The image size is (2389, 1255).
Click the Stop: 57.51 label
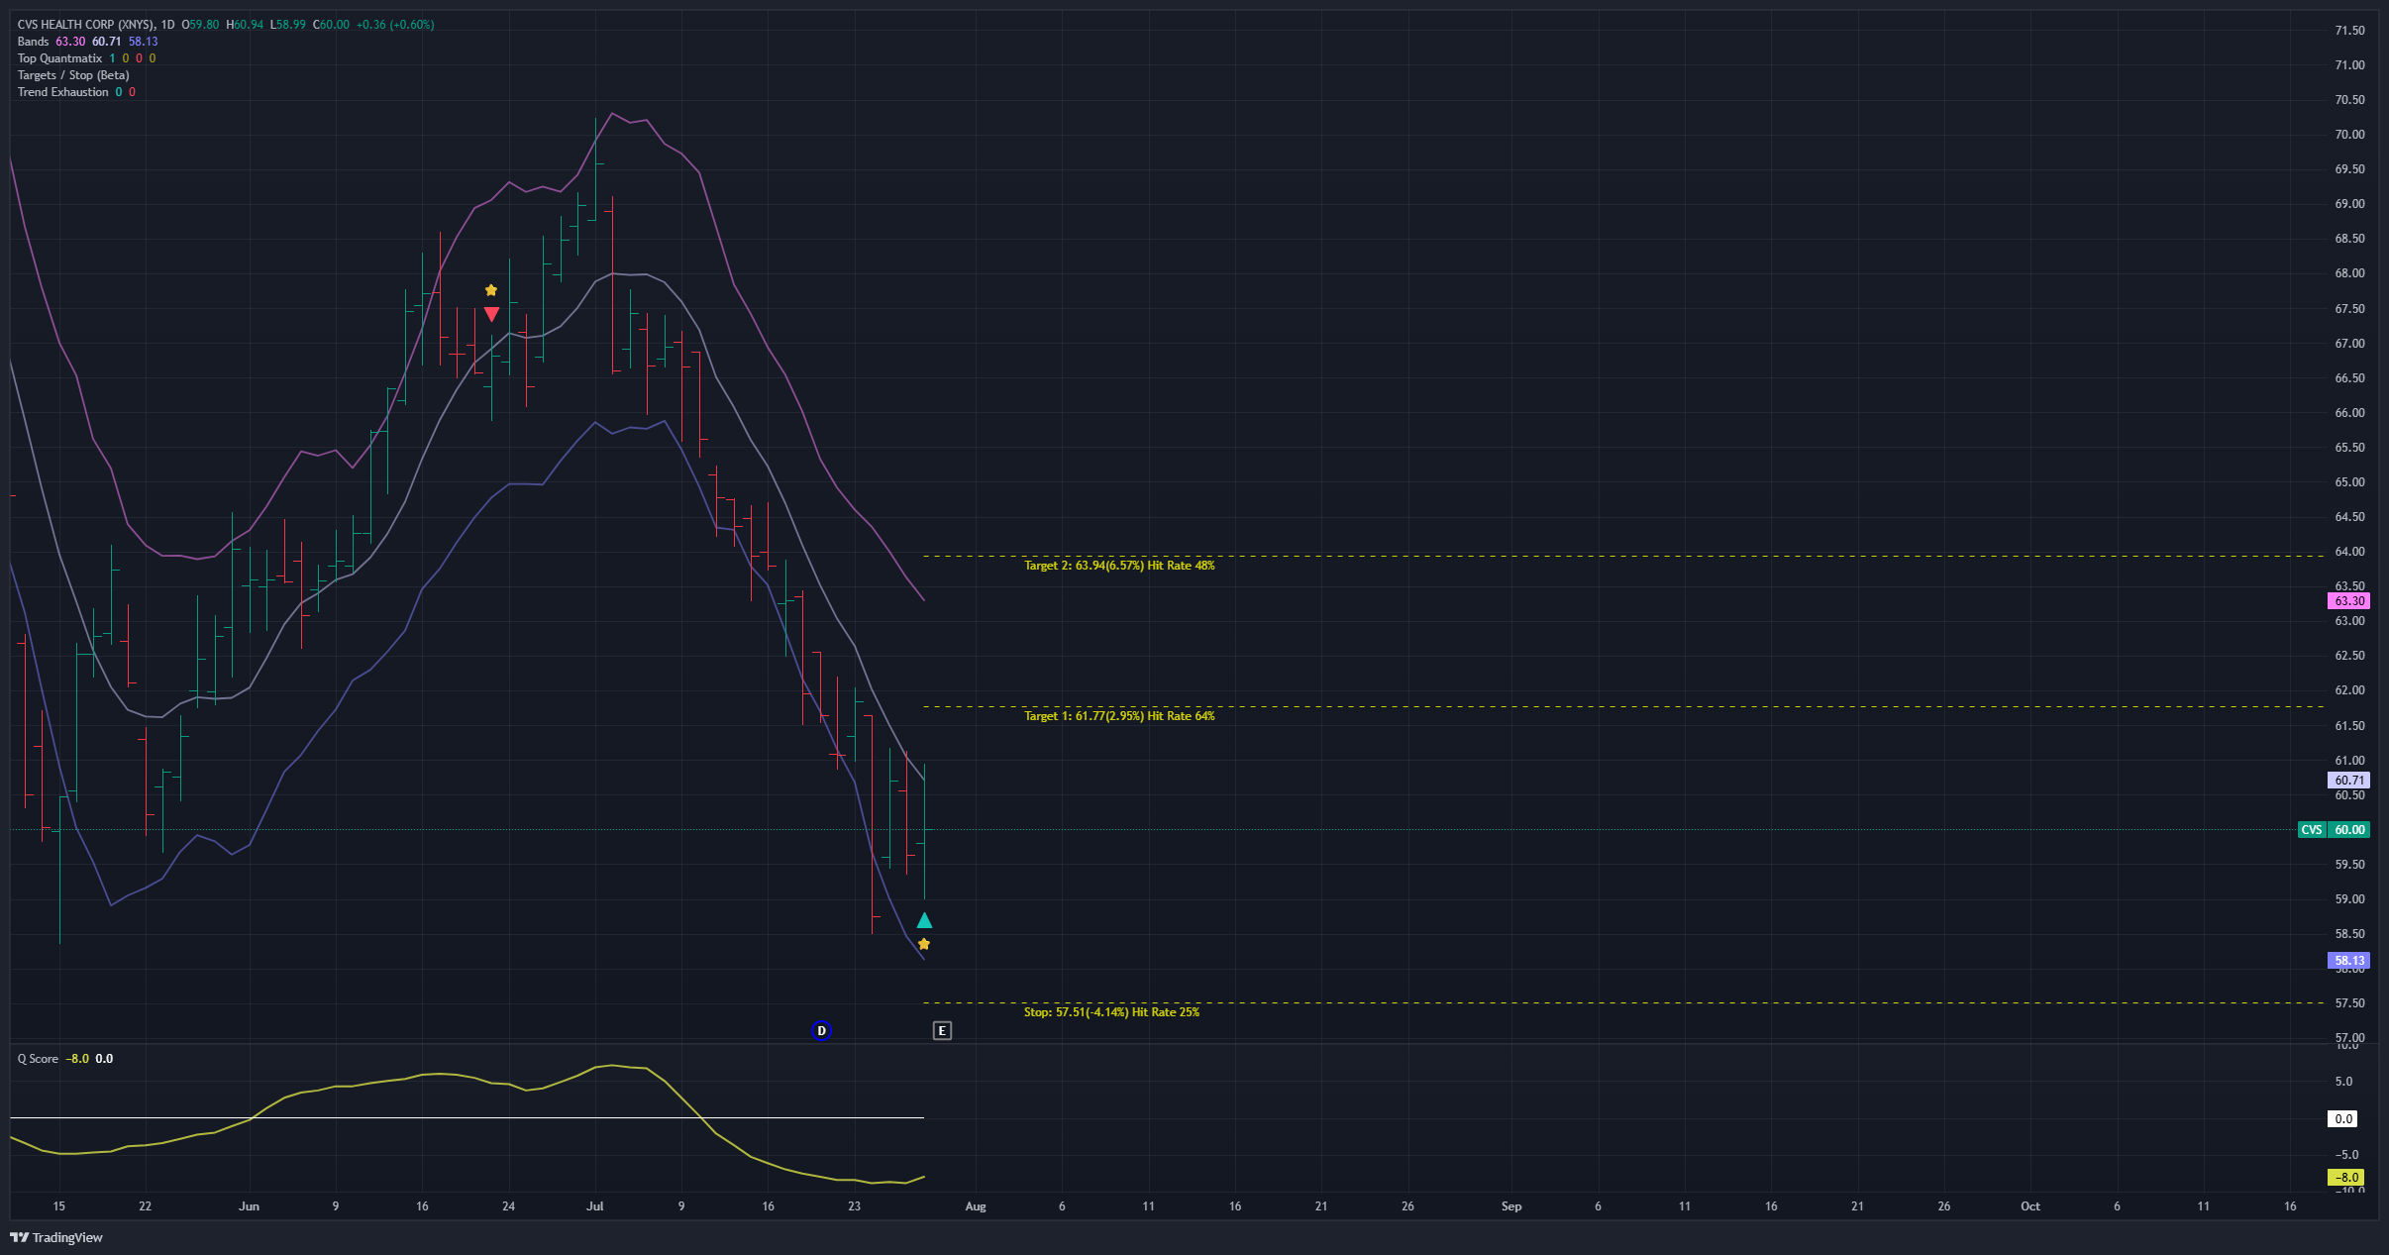tap(1110, 1012)
